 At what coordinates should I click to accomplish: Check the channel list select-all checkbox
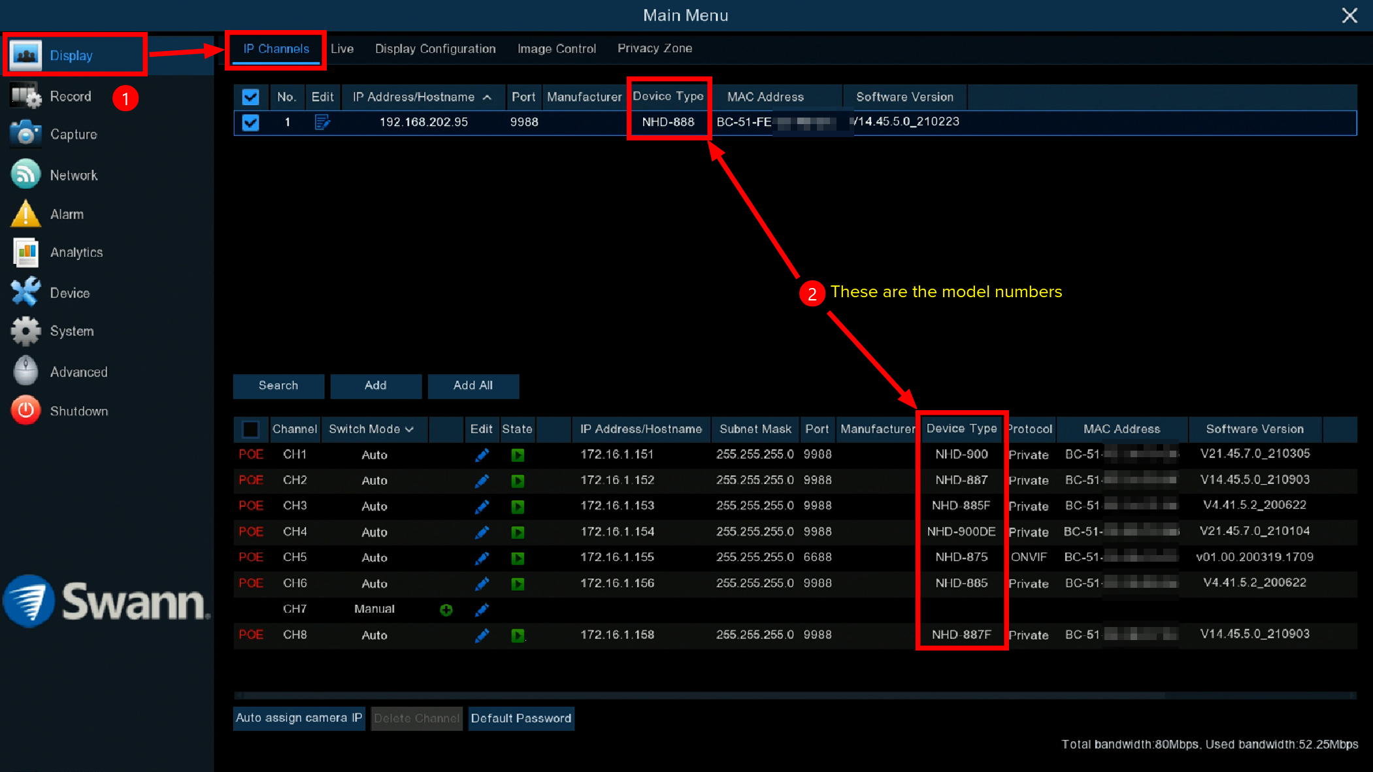250,429
